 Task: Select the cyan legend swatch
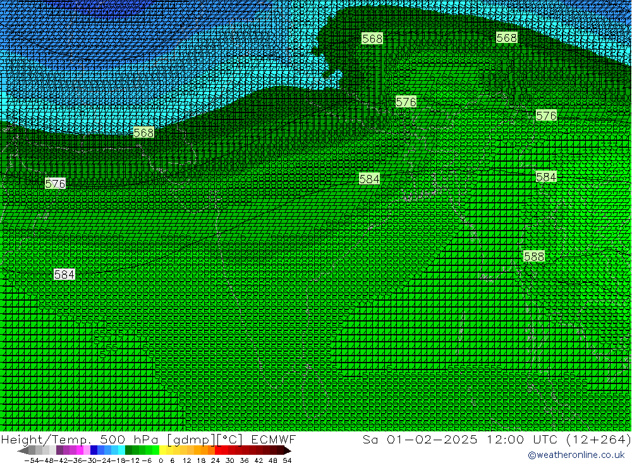click(x=121, y=450)
